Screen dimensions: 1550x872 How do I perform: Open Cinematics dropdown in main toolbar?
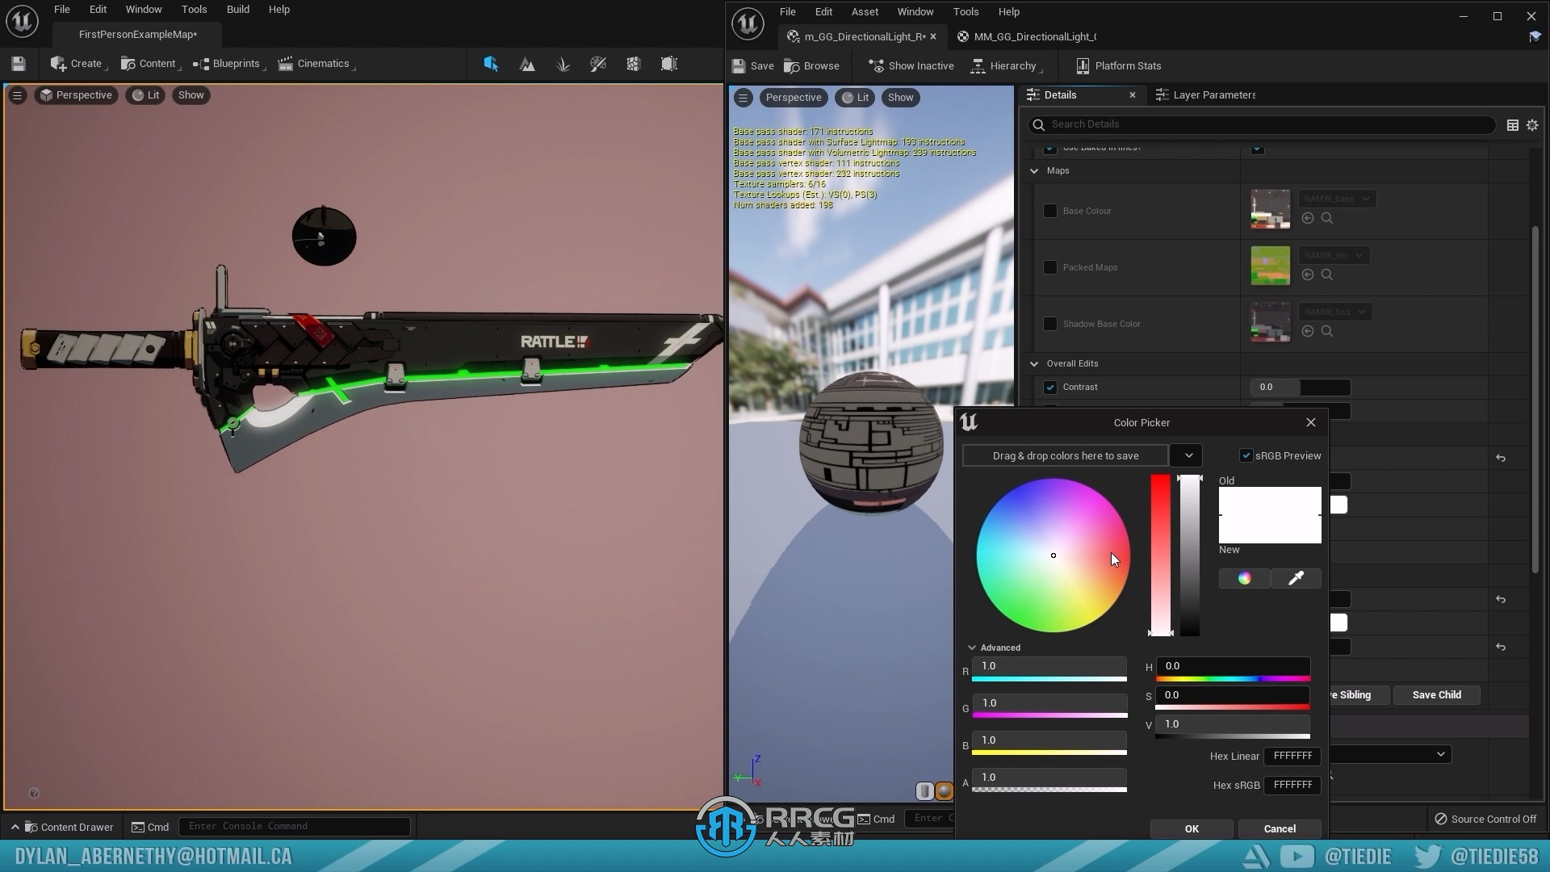coord(316,64)
